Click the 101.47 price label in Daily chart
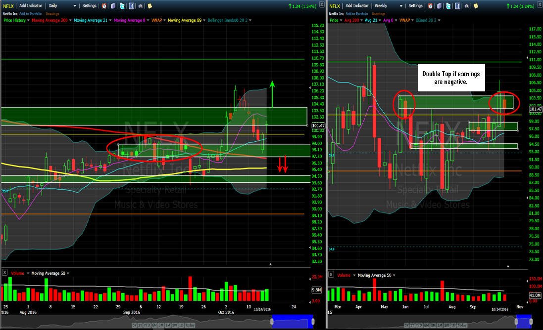This screenshot has width=543, height=330. [x=318, y=125]
